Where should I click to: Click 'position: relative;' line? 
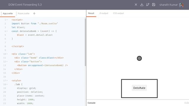30,92
